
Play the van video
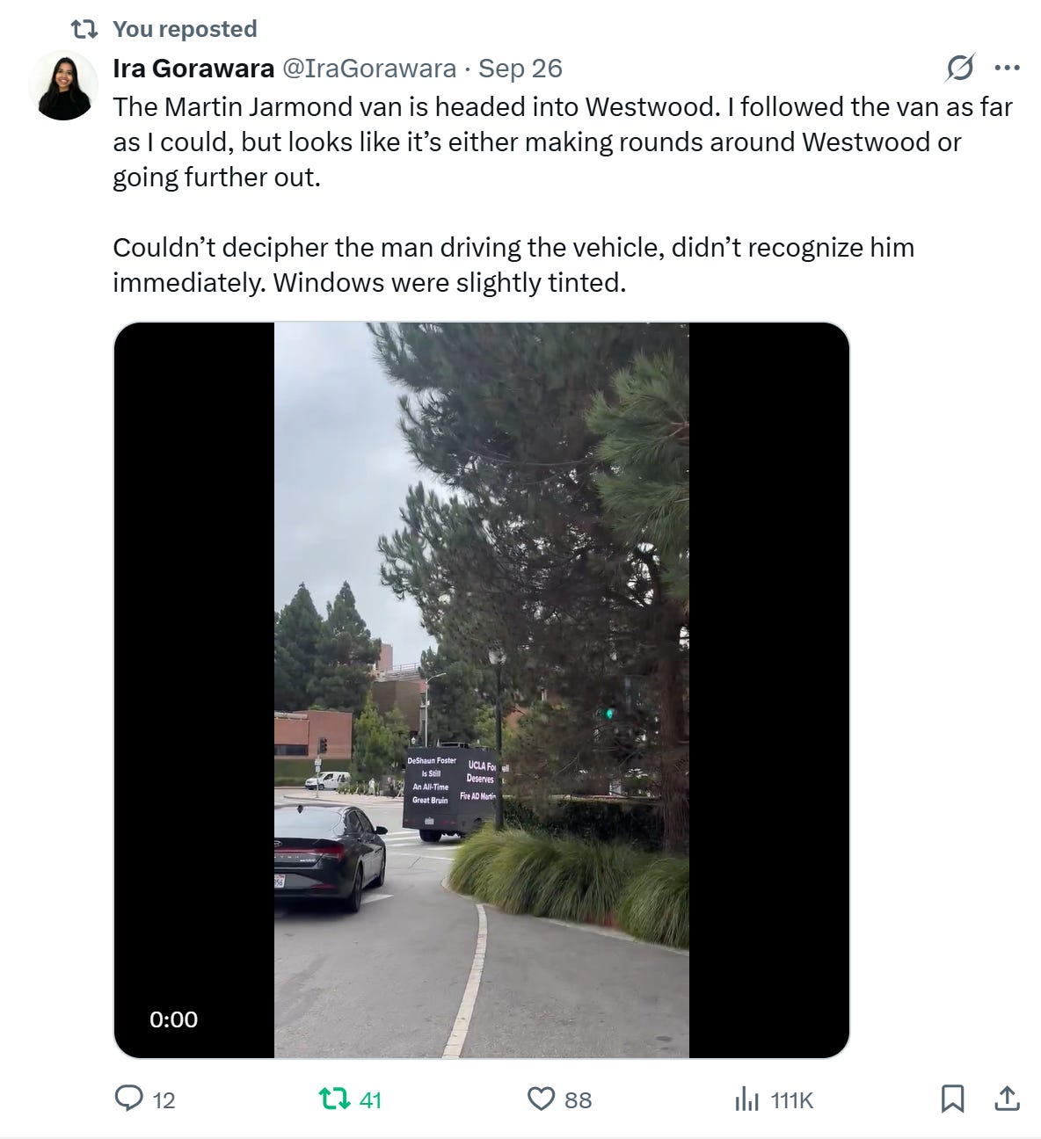[x=482, y=690]
